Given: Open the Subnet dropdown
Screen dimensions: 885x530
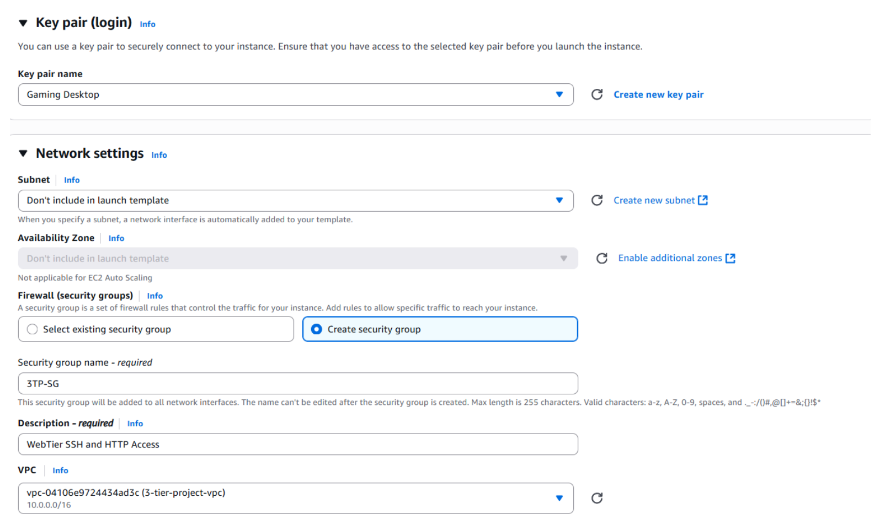Looking at the screenshot, I should (x=295, y=200).
